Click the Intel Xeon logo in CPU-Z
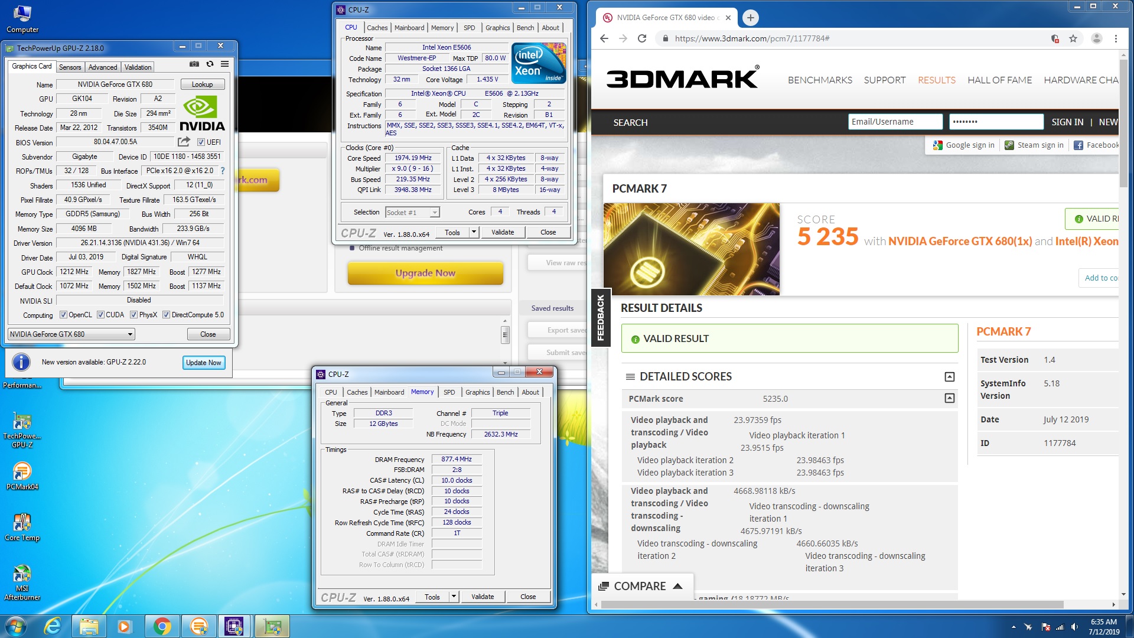 point(539,63)
